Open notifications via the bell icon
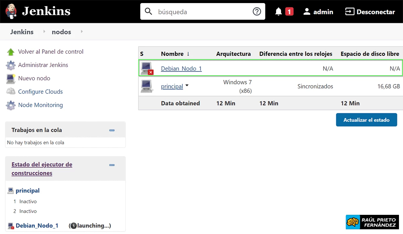Image resolution: width=403 pixels, height=234 pixels. pos(278,12)
